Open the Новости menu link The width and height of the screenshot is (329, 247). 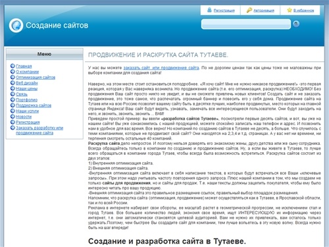coord(24,117)
